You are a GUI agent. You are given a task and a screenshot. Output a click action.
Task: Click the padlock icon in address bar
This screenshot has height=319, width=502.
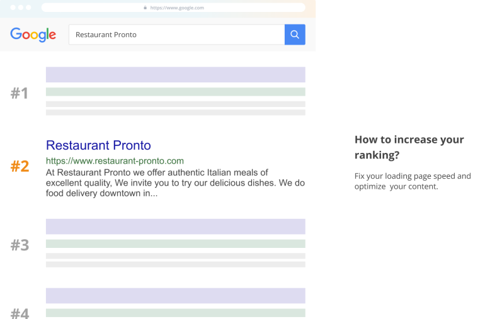[145, 8]
